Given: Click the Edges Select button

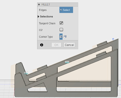Looking at the screenshot, I should [66, 10].
